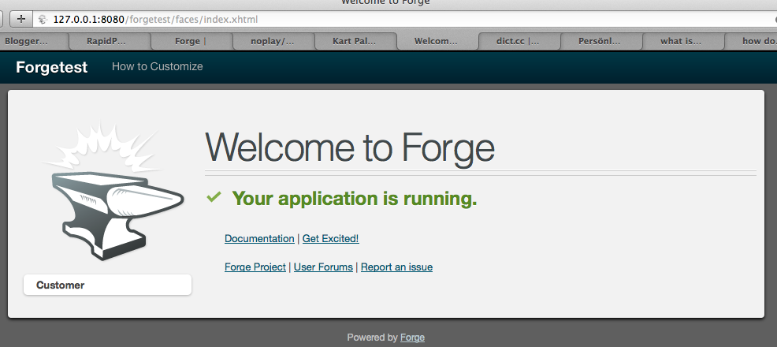Viewport: 777px width, 347px height.
Task: Click the Forge link in footer
Action: click(412, 338)
